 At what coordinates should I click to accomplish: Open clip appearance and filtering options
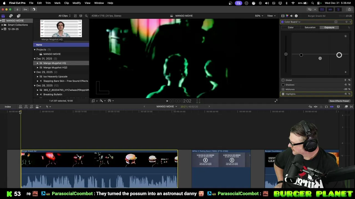(81, 16)
